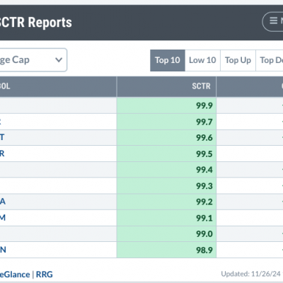
Task: Click the SCTR value 99.3
Action: pos(204,186)
